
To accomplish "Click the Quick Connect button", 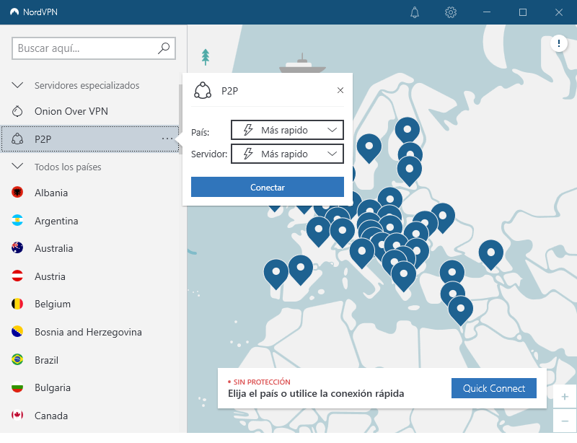I will pos(494,388).
